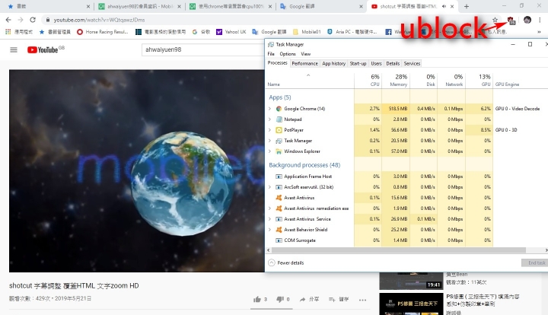Click the Chrome address bar URL
548x315 pixels.
tap(99, 20)
